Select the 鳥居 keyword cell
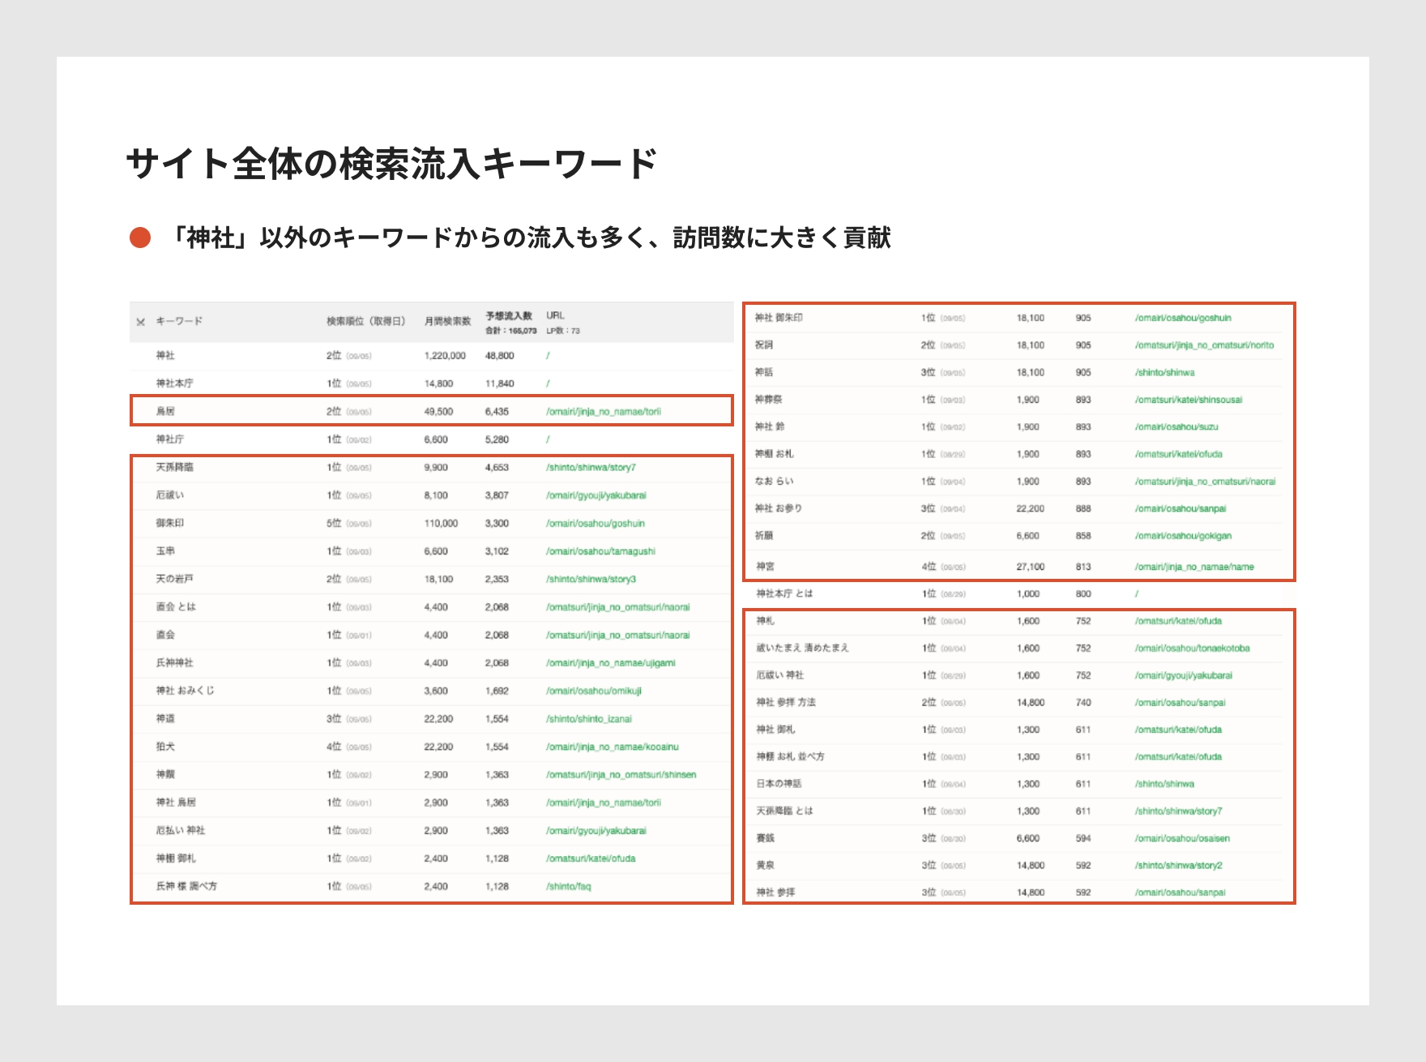The image size is (1426, 1062). [x=165, y=412]
